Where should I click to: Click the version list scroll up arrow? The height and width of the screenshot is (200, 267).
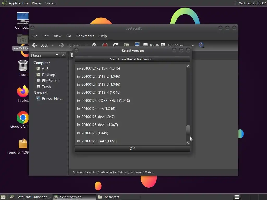tap(188, 66)
